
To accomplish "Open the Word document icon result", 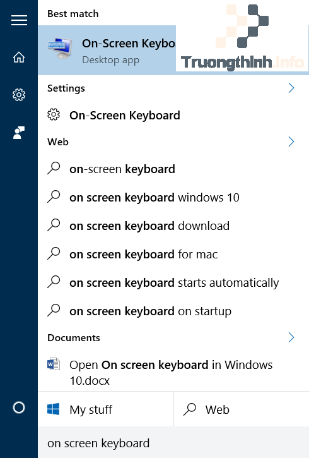I will 54,365.
